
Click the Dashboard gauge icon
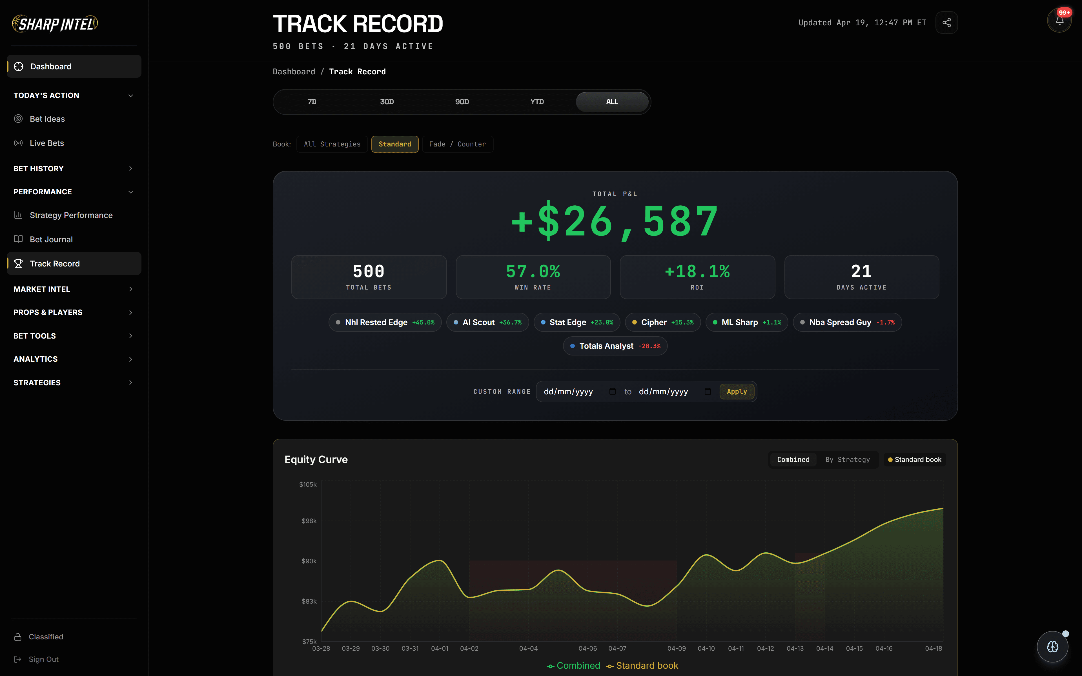coord(19,67)
